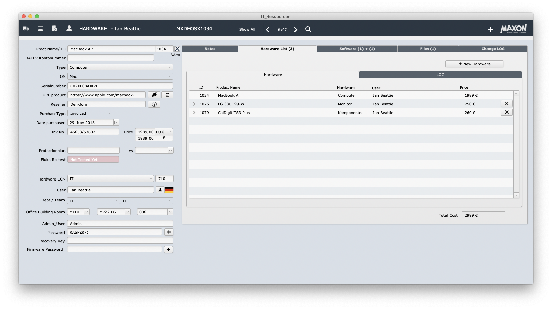Open Protectionplan end date calendar picker
The width and height of the screenshot is (552, 309).
tap(171, 150)
